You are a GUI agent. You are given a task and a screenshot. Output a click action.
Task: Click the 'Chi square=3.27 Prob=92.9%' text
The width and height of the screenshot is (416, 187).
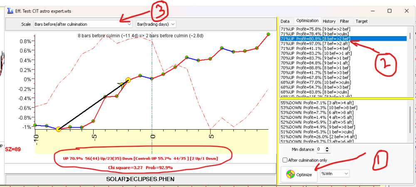coord(141,167)
